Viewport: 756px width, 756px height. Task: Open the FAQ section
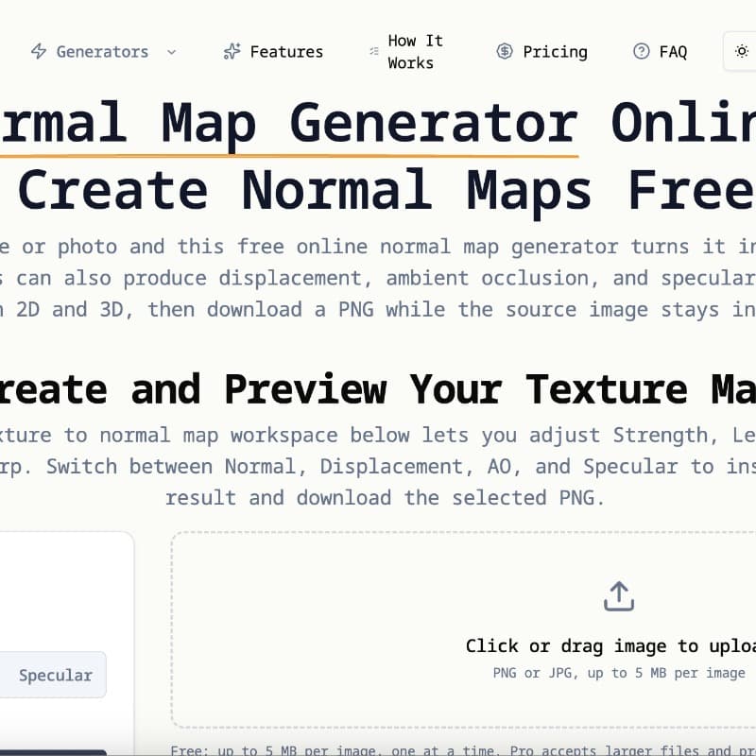(x=660, y=52)
